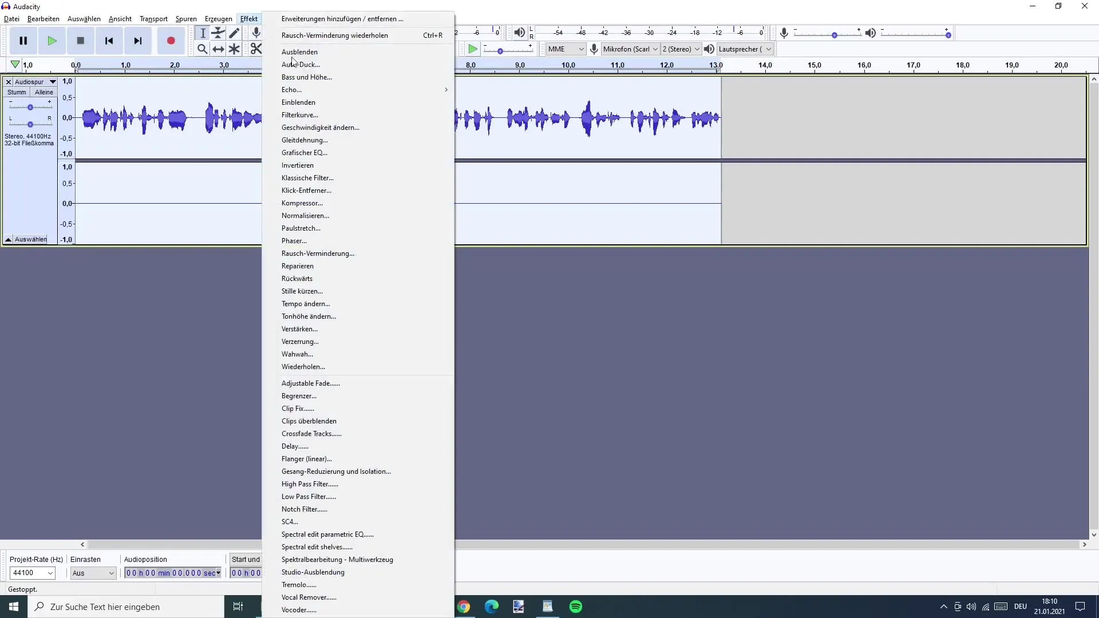The height and width of the screenshot is (618, 1099).
Task: Click the green timeline quick-play triangle
Action: (15, 65)
